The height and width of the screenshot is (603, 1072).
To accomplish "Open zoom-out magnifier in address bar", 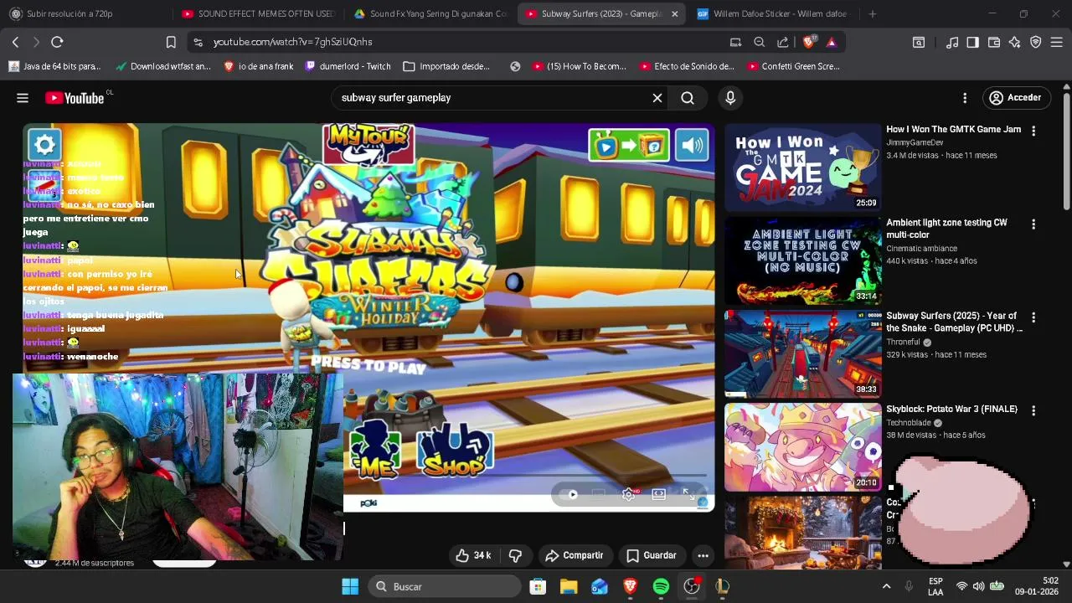I will (x=759, y=42).
